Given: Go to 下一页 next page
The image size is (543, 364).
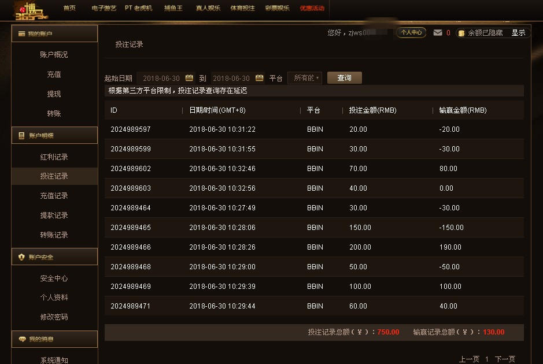Looking at the screenshot, I should pyautogui.click(x=505, y=359).
